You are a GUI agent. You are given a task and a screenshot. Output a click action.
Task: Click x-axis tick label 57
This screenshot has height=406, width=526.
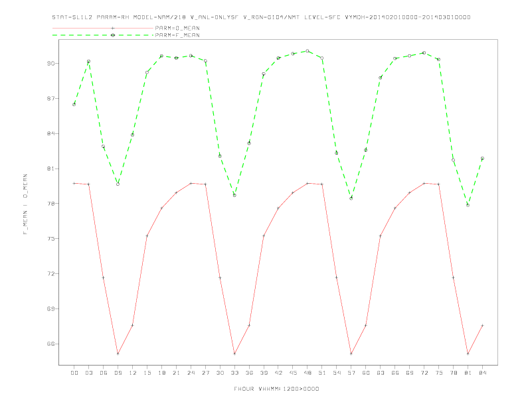pyautogui.click(x=351, y=373)
